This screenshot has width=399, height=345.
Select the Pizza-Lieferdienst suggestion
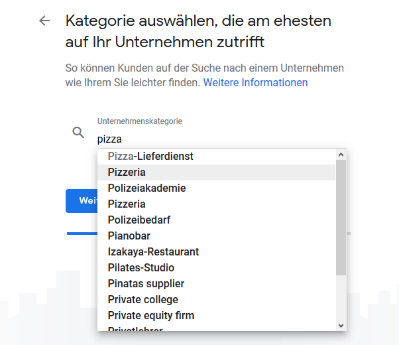(150, 157)
